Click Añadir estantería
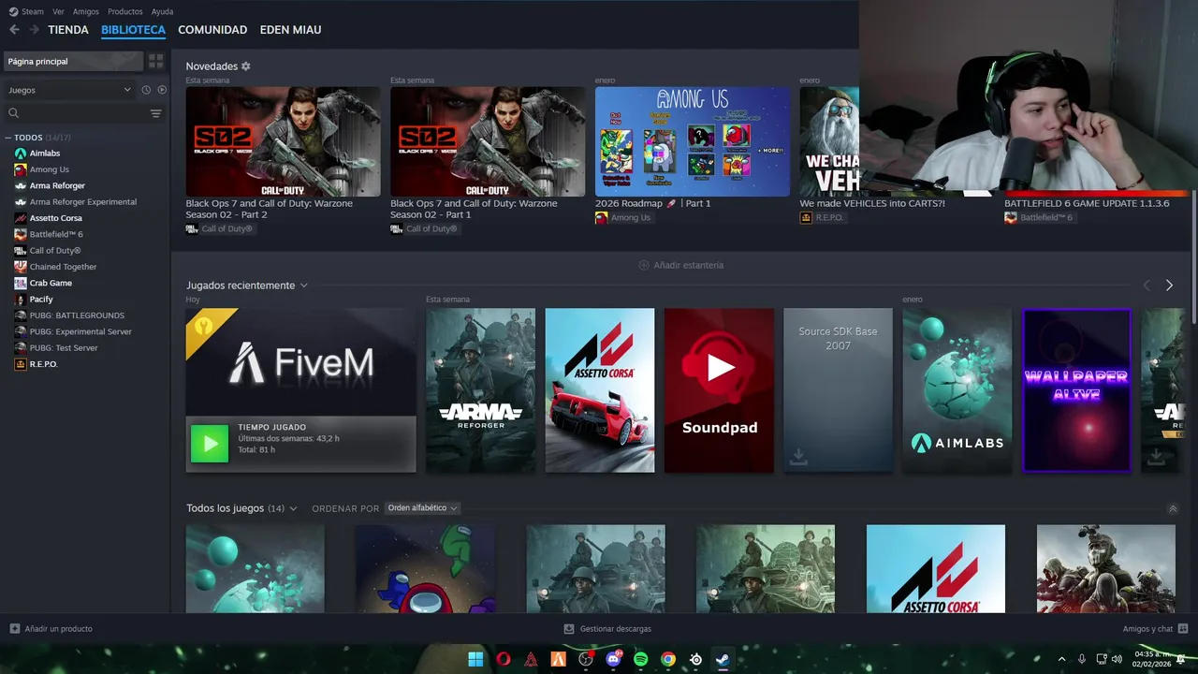This screenshot has width=1198, height=674. click(681, 265)
